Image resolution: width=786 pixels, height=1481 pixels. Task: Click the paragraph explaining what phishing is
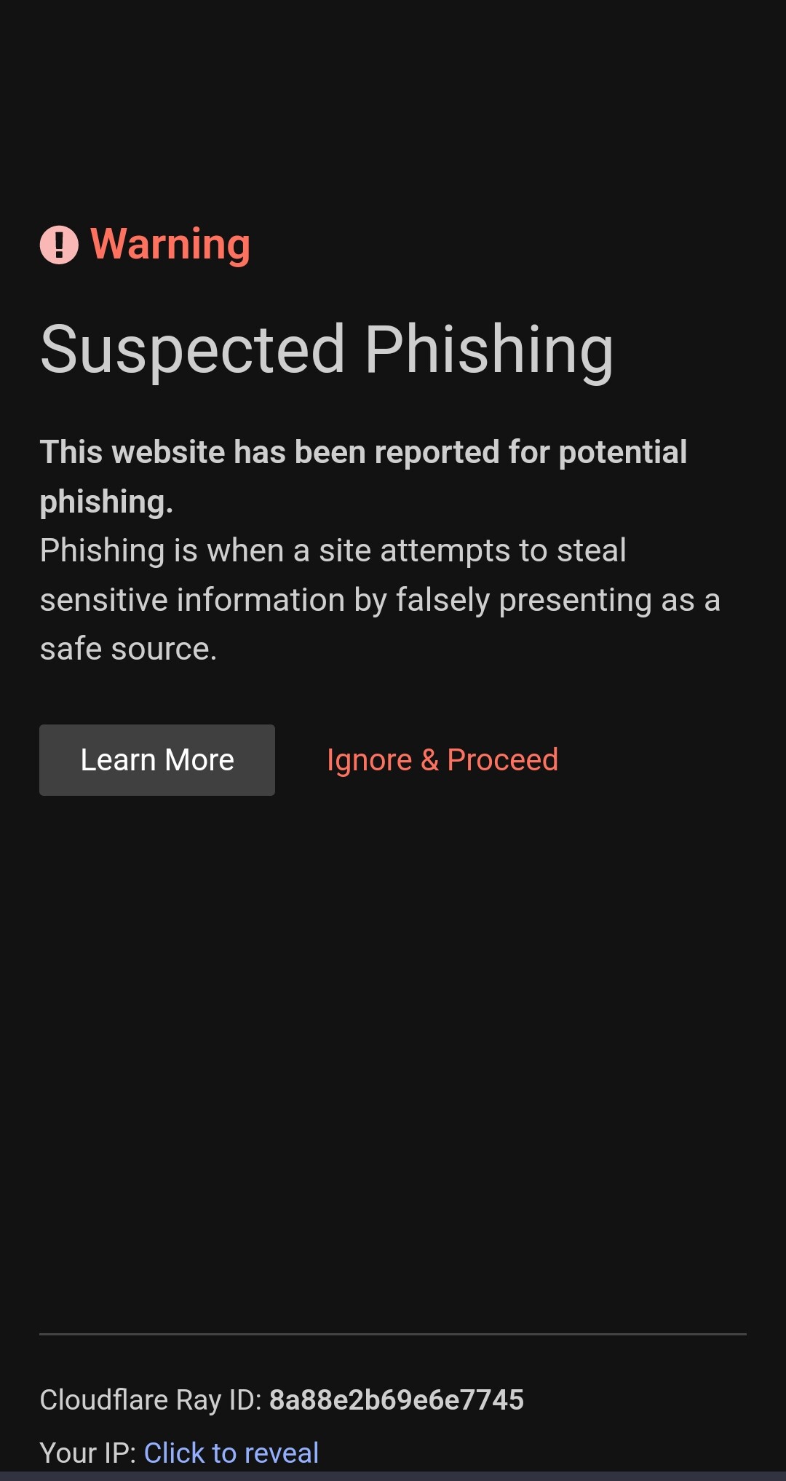(x=380, y=599)
